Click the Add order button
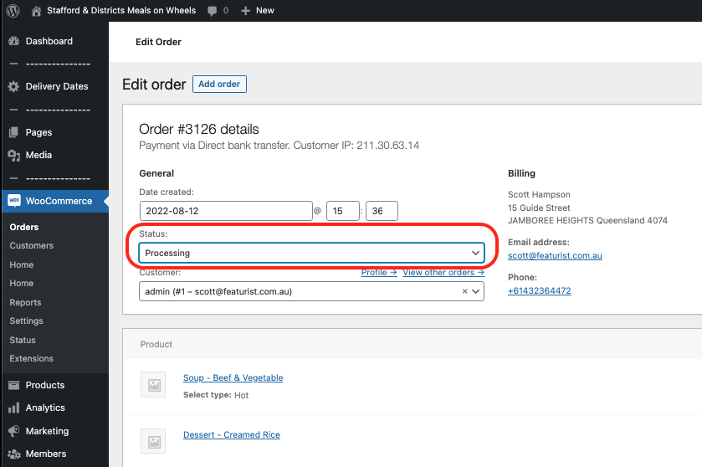The image size is (702, 467). (x=219, y=85)
